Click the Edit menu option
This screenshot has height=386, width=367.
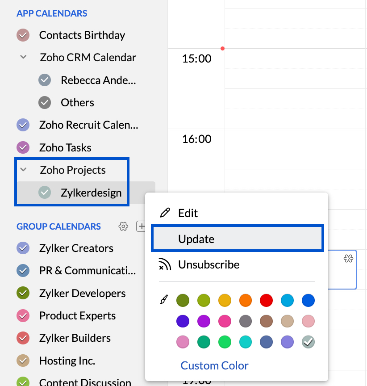(x=188, y=213)
